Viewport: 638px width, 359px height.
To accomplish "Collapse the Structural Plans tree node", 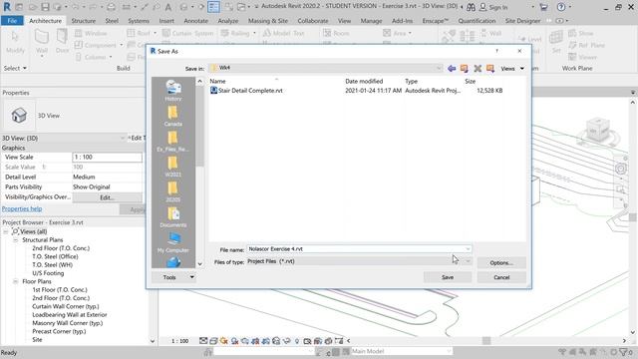I will click(x=16, y=240).
